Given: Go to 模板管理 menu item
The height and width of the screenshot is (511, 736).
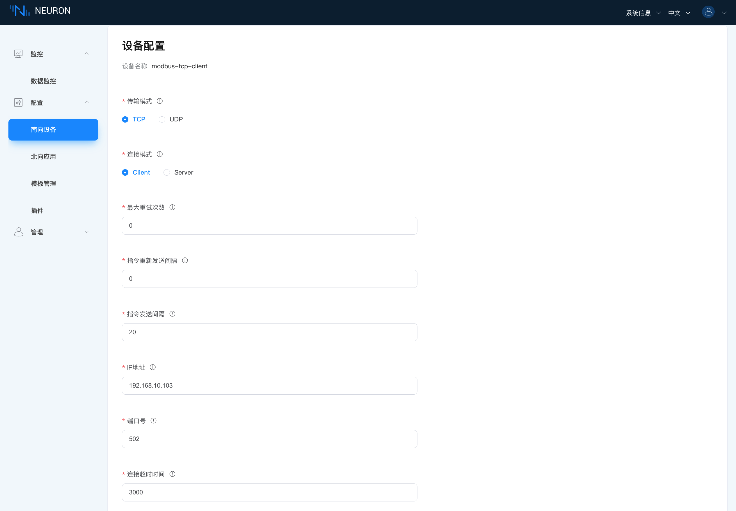Looking at the screenshot, I should (x=44, y=184).
